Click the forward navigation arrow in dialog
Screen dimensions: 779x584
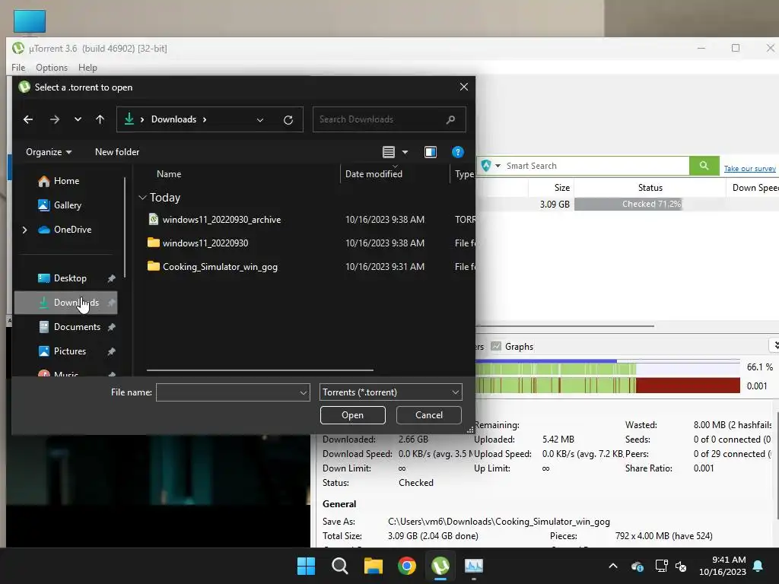55,119
